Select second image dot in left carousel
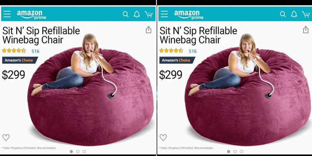The width and height of the screenshot is (312, 156). pyautogui.click(x=78, y=152)
